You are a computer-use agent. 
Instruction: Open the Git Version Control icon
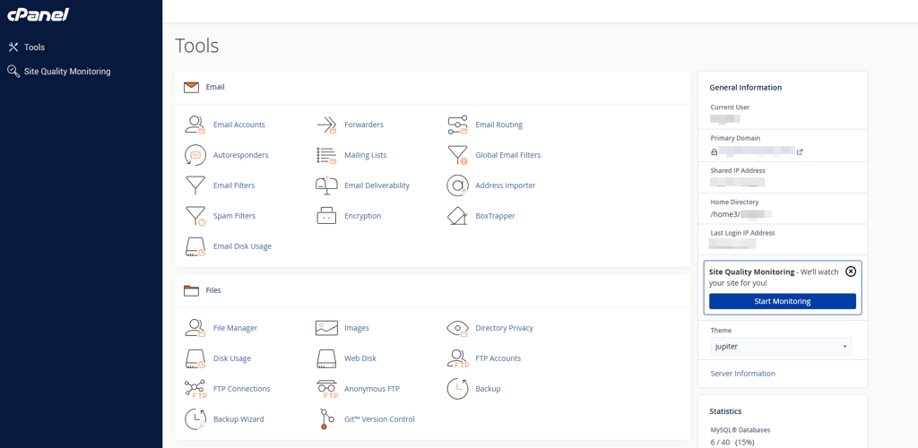[x=326, y=419]
